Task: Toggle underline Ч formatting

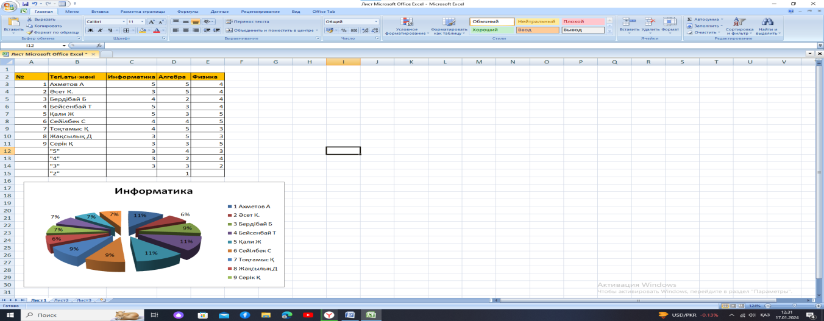Action: [109, 30]
